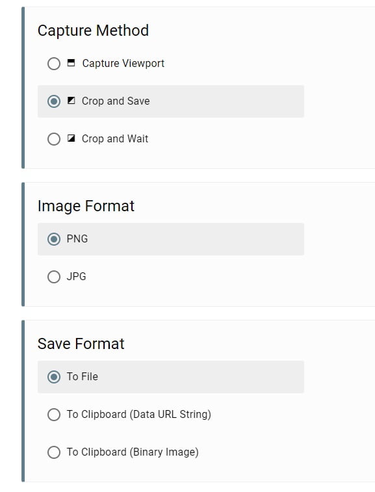Choose the Crop and Wait radio button
Screen dimensions: 375x492
point(54,139)
